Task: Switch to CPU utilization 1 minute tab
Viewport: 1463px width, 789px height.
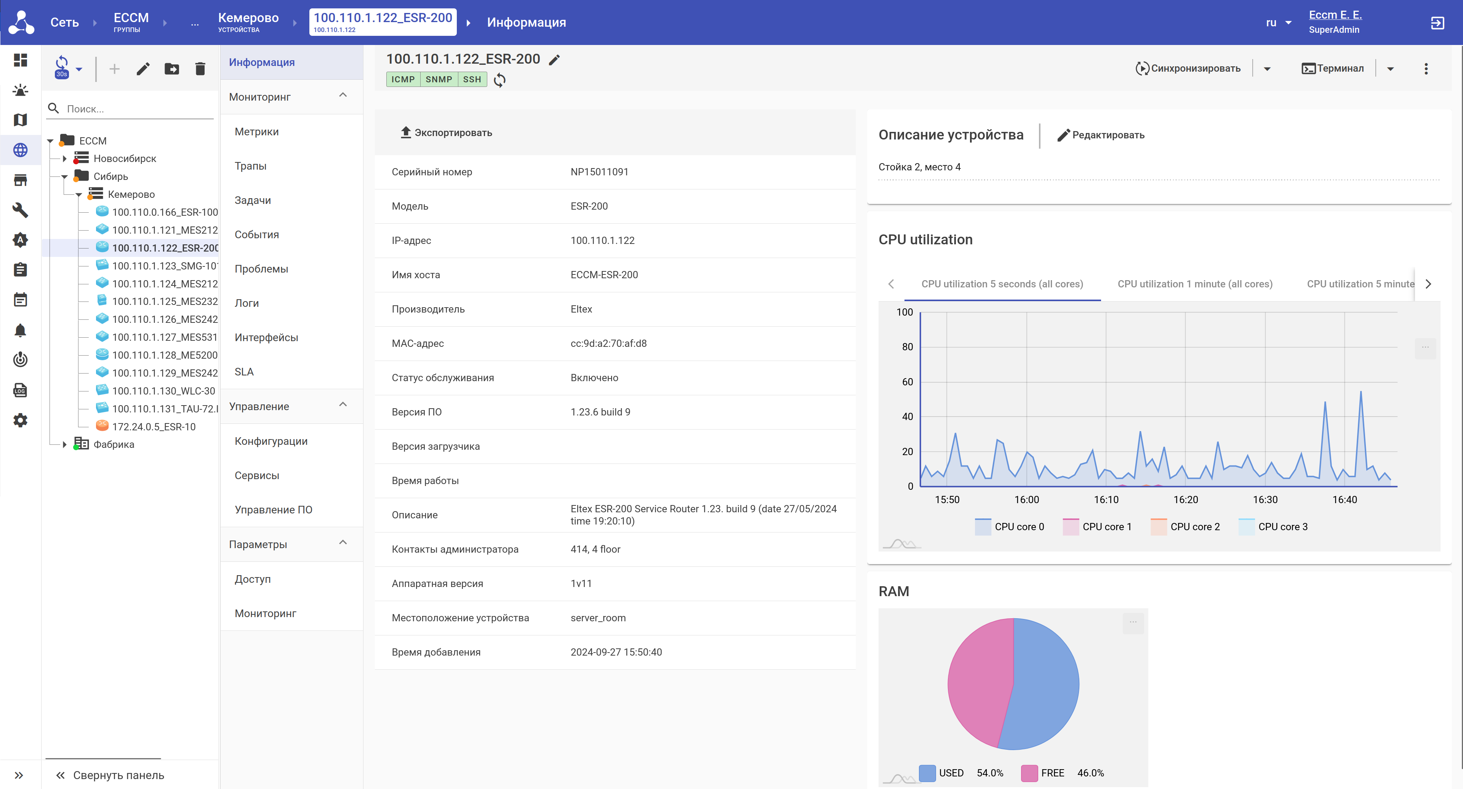Action: (1194, 284)
